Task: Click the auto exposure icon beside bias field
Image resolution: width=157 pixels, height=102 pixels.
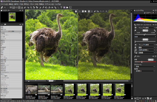Action: point(155,31)
